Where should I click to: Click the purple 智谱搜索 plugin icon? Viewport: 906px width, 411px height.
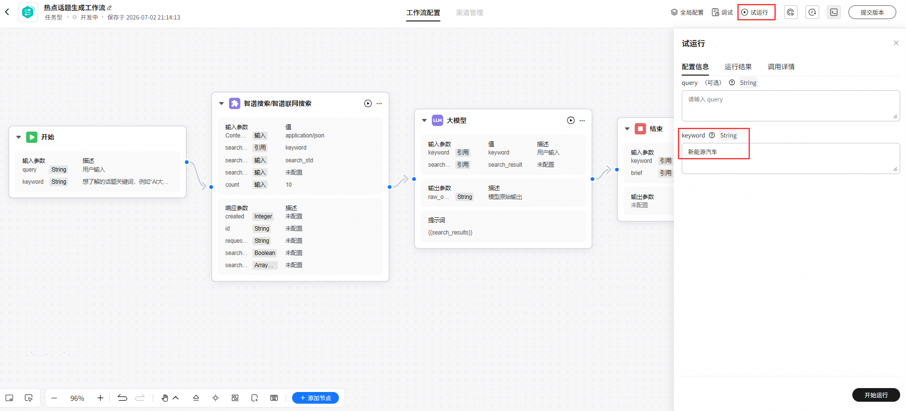tap(235, 103)
